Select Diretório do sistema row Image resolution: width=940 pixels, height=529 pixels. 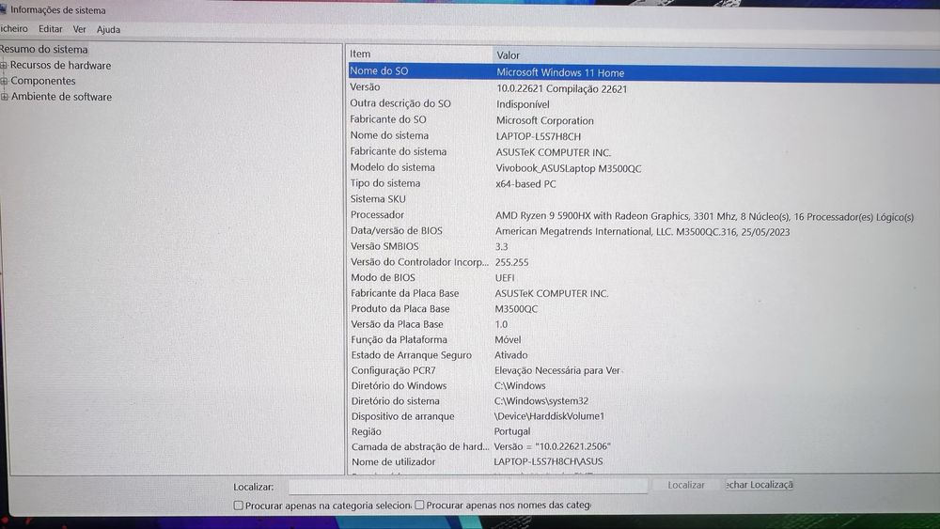[x=644, y=401]
